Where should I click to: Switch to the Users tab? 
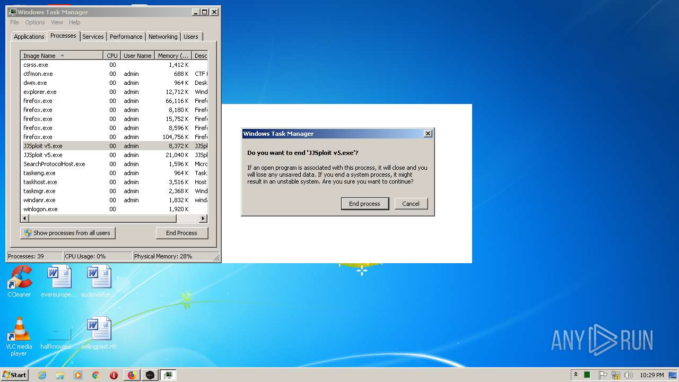[x=191, y=37]
